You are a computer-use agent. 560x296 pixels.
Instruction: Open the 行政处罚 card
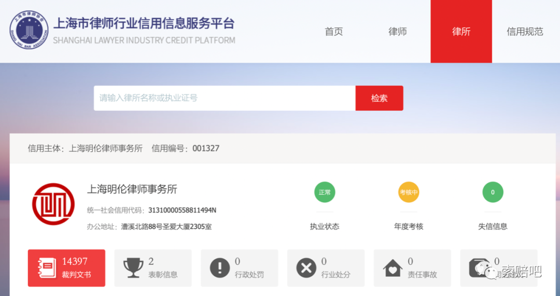pyautogui.click(x=239, y=268)
